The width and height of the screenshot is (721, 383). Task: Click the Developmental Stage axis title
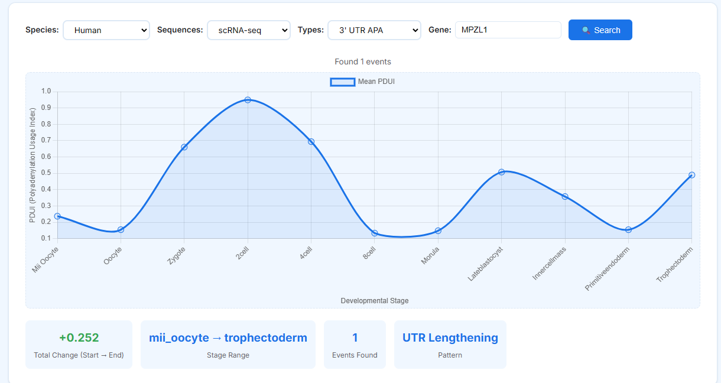click(x=375, y=301)
